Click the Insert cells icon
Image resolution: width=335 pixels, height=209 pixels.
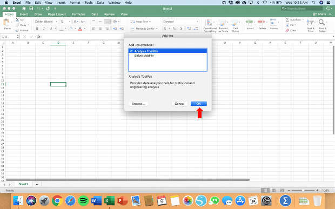(x=249, y=22)
